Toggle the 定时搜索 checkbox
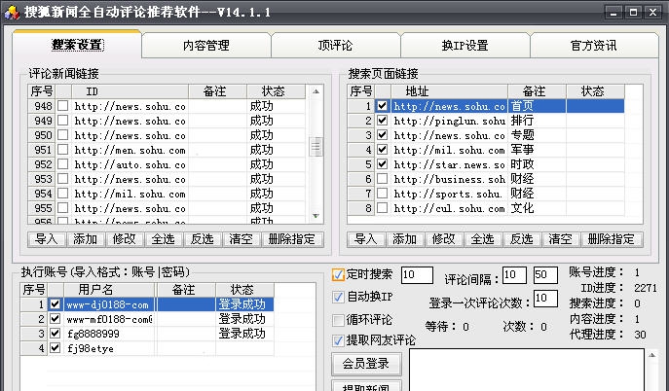669x391 pixels. 338,274
